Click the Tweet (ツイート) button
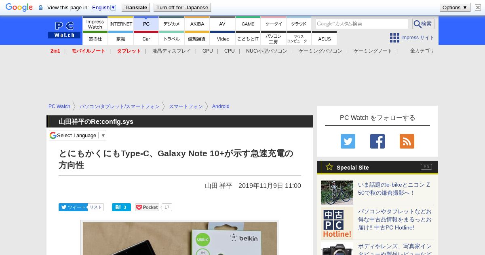The height and width of the screenshot is (255, 485). click(73, 207)
